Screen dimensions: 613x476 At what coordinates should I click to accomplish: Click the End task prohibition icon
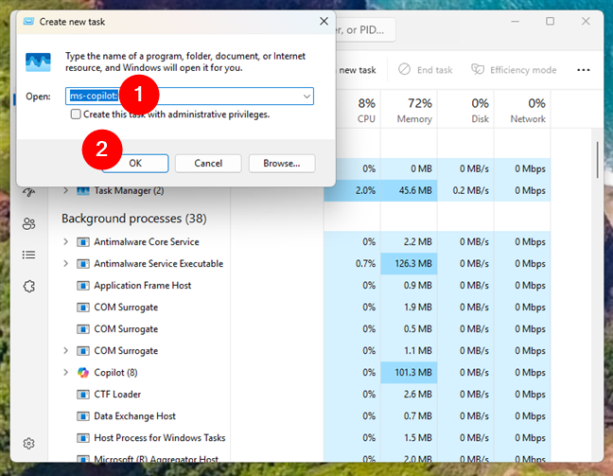tap(404, 69)
